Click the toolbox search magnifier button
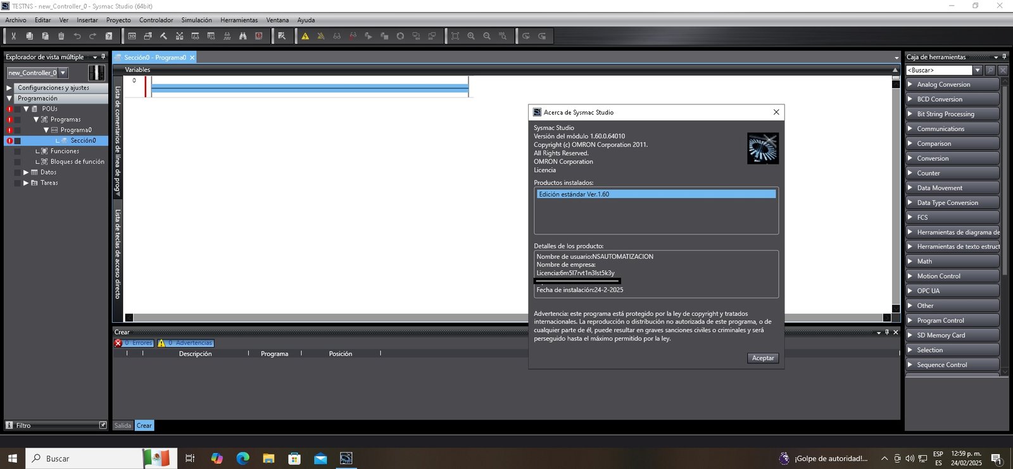The width and height of the screenshot is (1013, 469). [991, 70]
